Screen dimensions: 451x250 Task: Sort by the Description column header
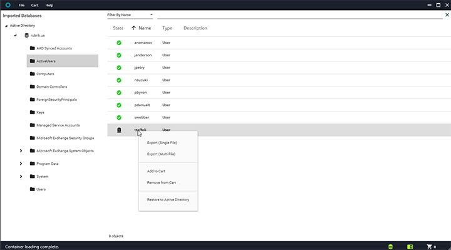click(x=195, y=28)
